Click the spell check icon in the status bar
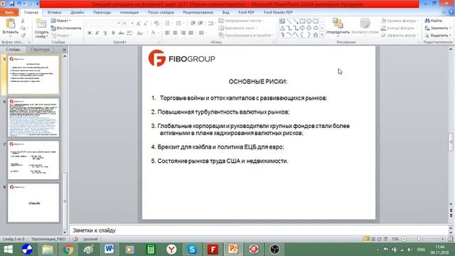The width and height of the screenshot is (455, 256). point(75,239)
